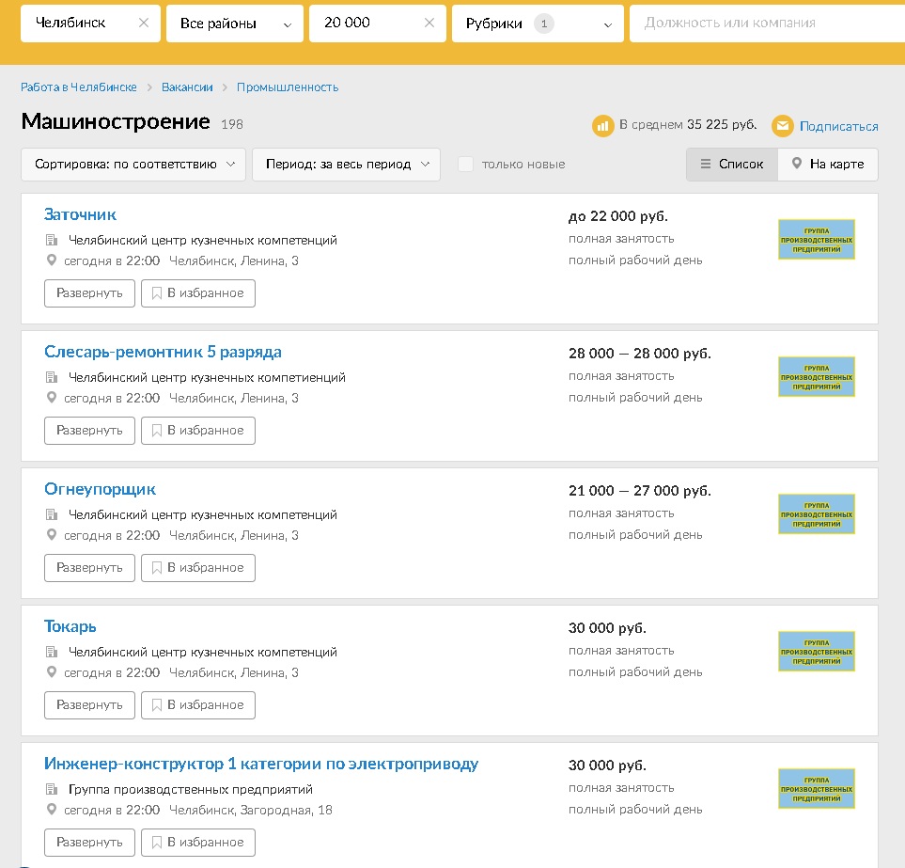Open the Слесарь-ремонтник 5 разряда vacancy
Screen dimensions: 905x868
pos(163,352)
